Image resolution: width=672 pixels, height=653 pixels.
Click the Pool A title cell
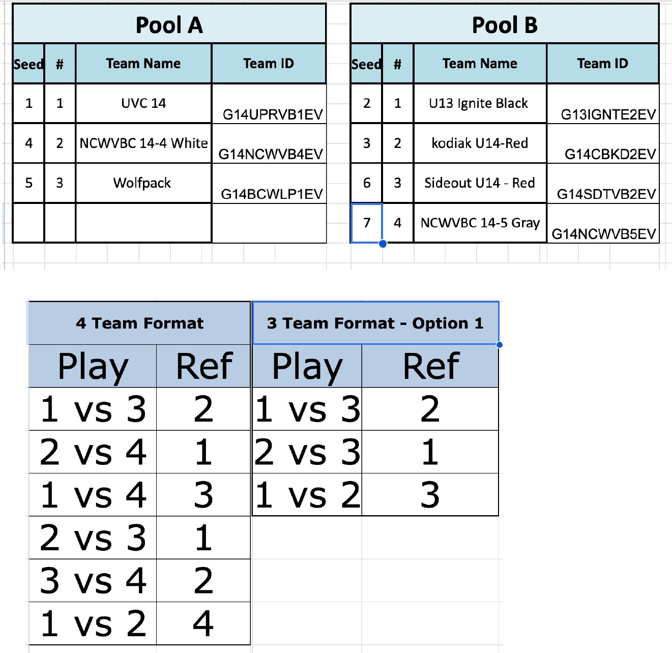[169, 24]
